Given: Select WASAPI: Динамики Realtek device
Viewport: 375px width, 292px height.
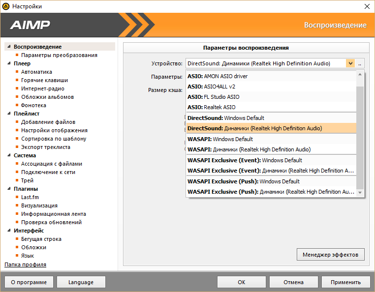Looking at the screenshot, I should click(271, 149).
